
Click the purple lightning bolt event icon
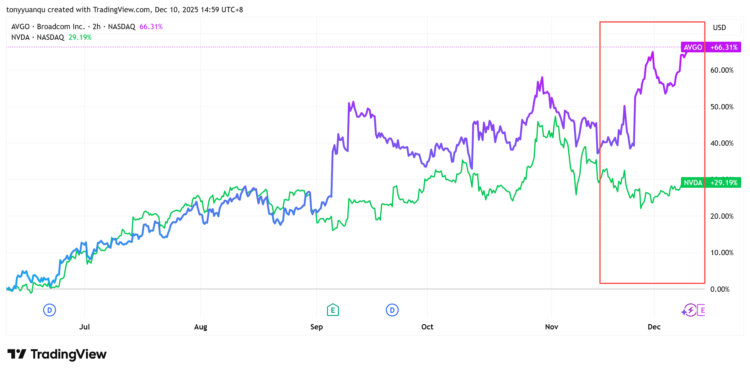pos(690,310)
